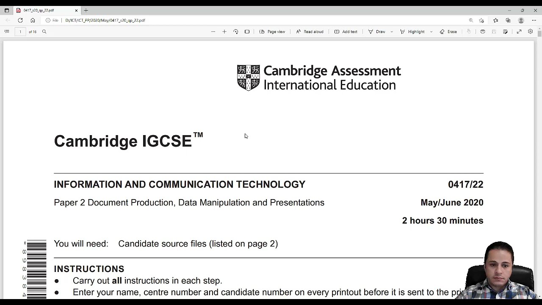Image resolution: width=542 pixels, height=305 pixels.
Task: Click the vertical scrollbar thumb
Action: [x=539, y=33]
